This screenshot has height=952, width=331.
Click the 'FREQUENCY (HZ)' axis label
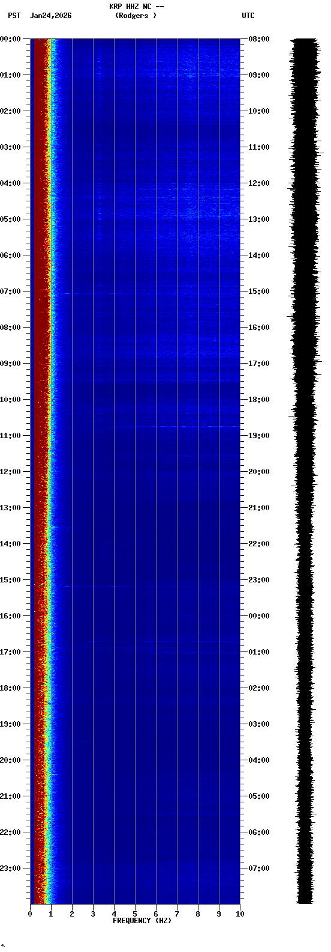(142, 921)
